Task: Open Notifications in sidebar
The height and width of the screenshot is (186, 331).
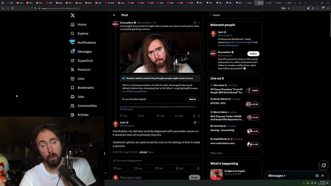Action: pyautogui.click(x=83, y=43)
